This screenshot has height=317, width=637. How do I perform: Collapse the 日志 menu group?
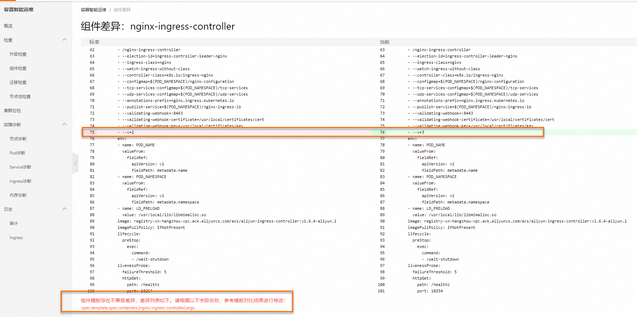click(65, 209)
